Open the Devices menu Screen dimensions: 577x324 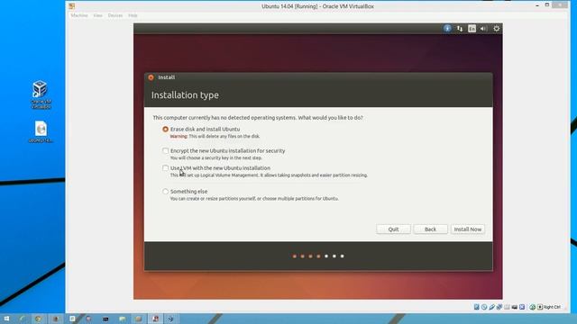coord(115,15)
